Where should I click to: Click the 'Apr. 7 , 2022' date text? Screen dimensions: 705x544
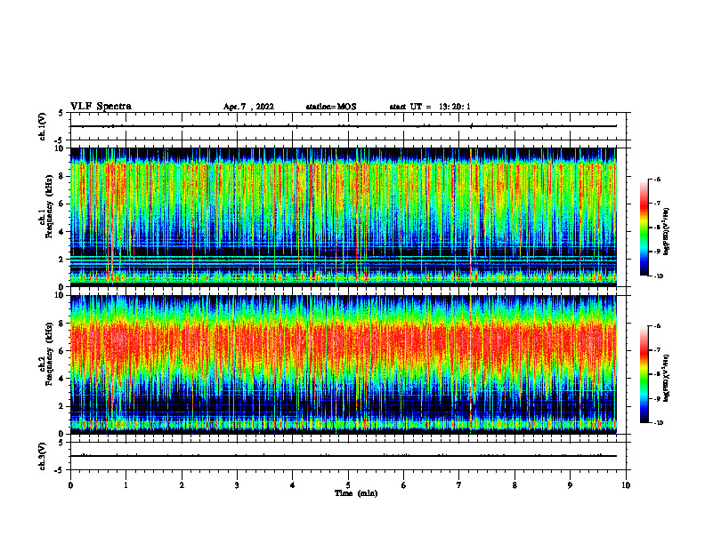(248, 107)
